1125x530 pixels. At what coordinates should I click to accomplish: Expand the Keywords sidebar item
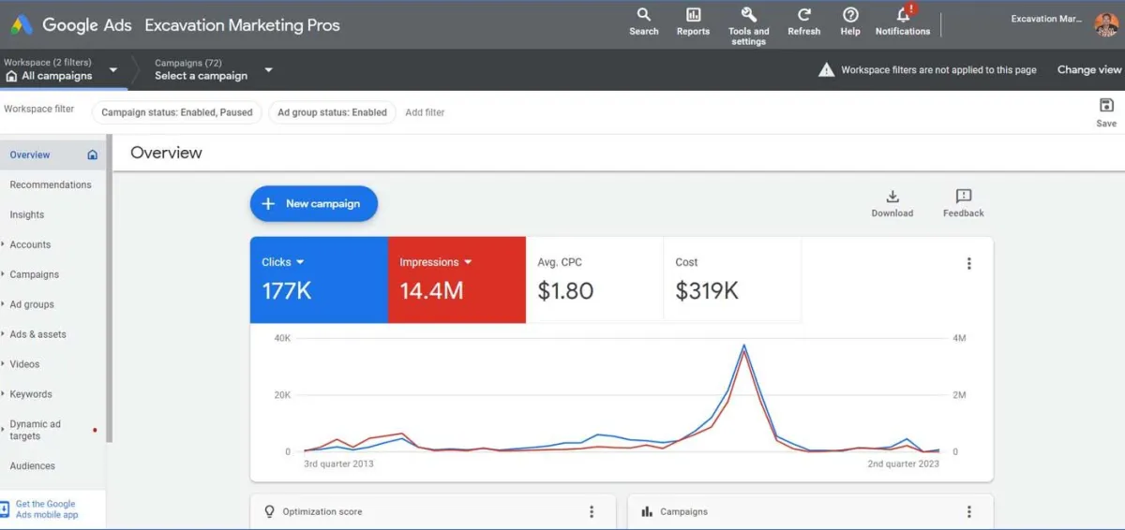click(x=4, y=394)
